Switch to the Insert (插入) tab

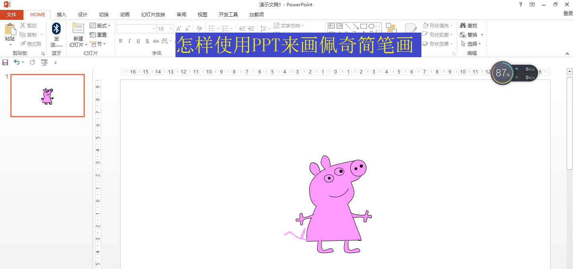62,15
